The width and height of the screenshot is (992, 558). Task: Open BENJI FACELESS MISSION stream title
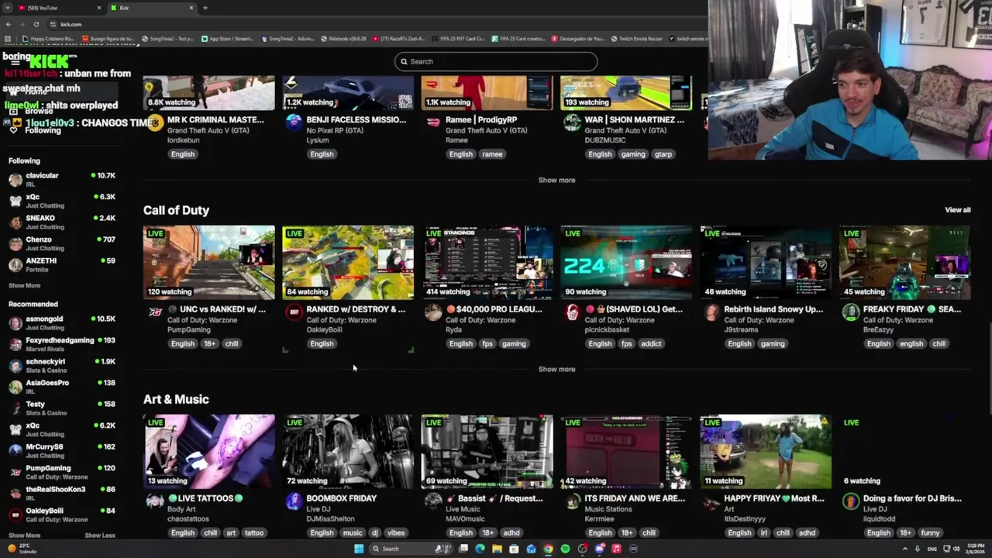[x=356, y=120]
